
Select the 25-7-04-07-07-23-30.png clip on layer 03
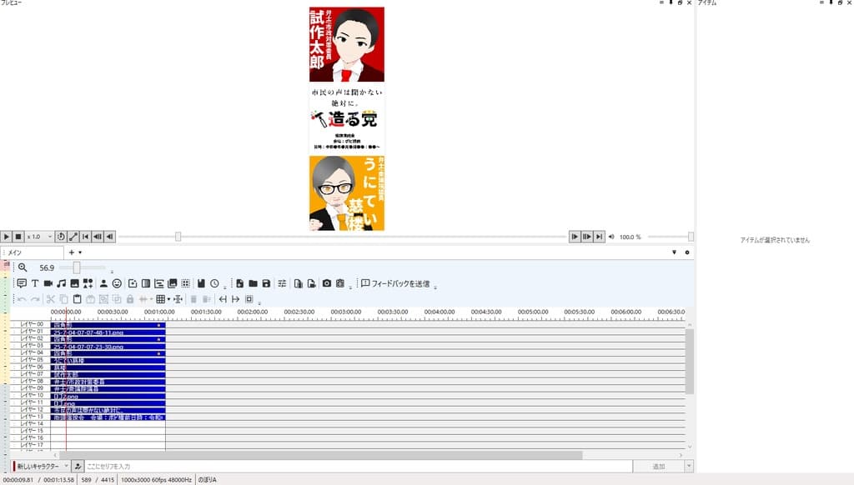(108, 346)
